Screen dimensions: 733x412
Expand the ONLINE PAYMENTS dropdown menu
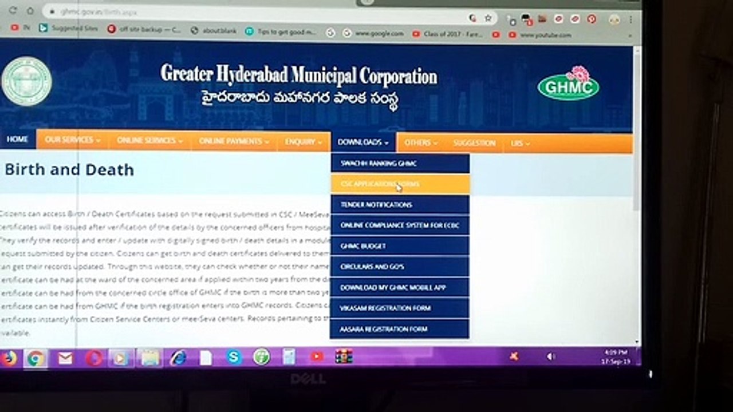234,141
